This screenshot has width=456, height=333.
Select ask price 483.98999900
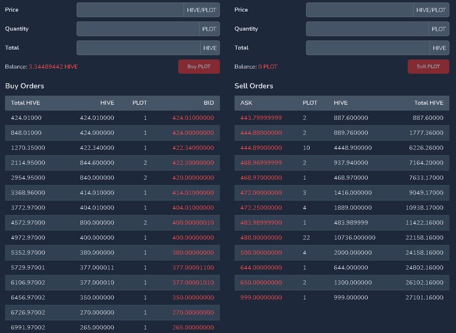(261, 223)
